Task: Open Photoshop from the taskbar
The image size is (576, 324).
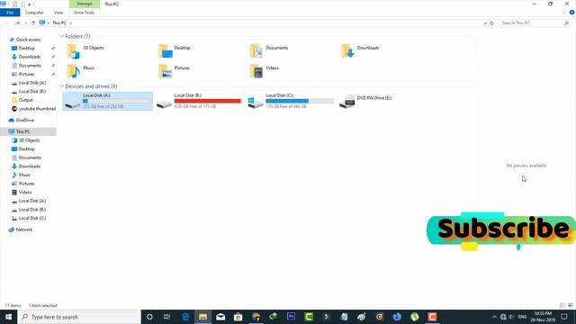Action: pyautogui.click(x=292, y=317)
